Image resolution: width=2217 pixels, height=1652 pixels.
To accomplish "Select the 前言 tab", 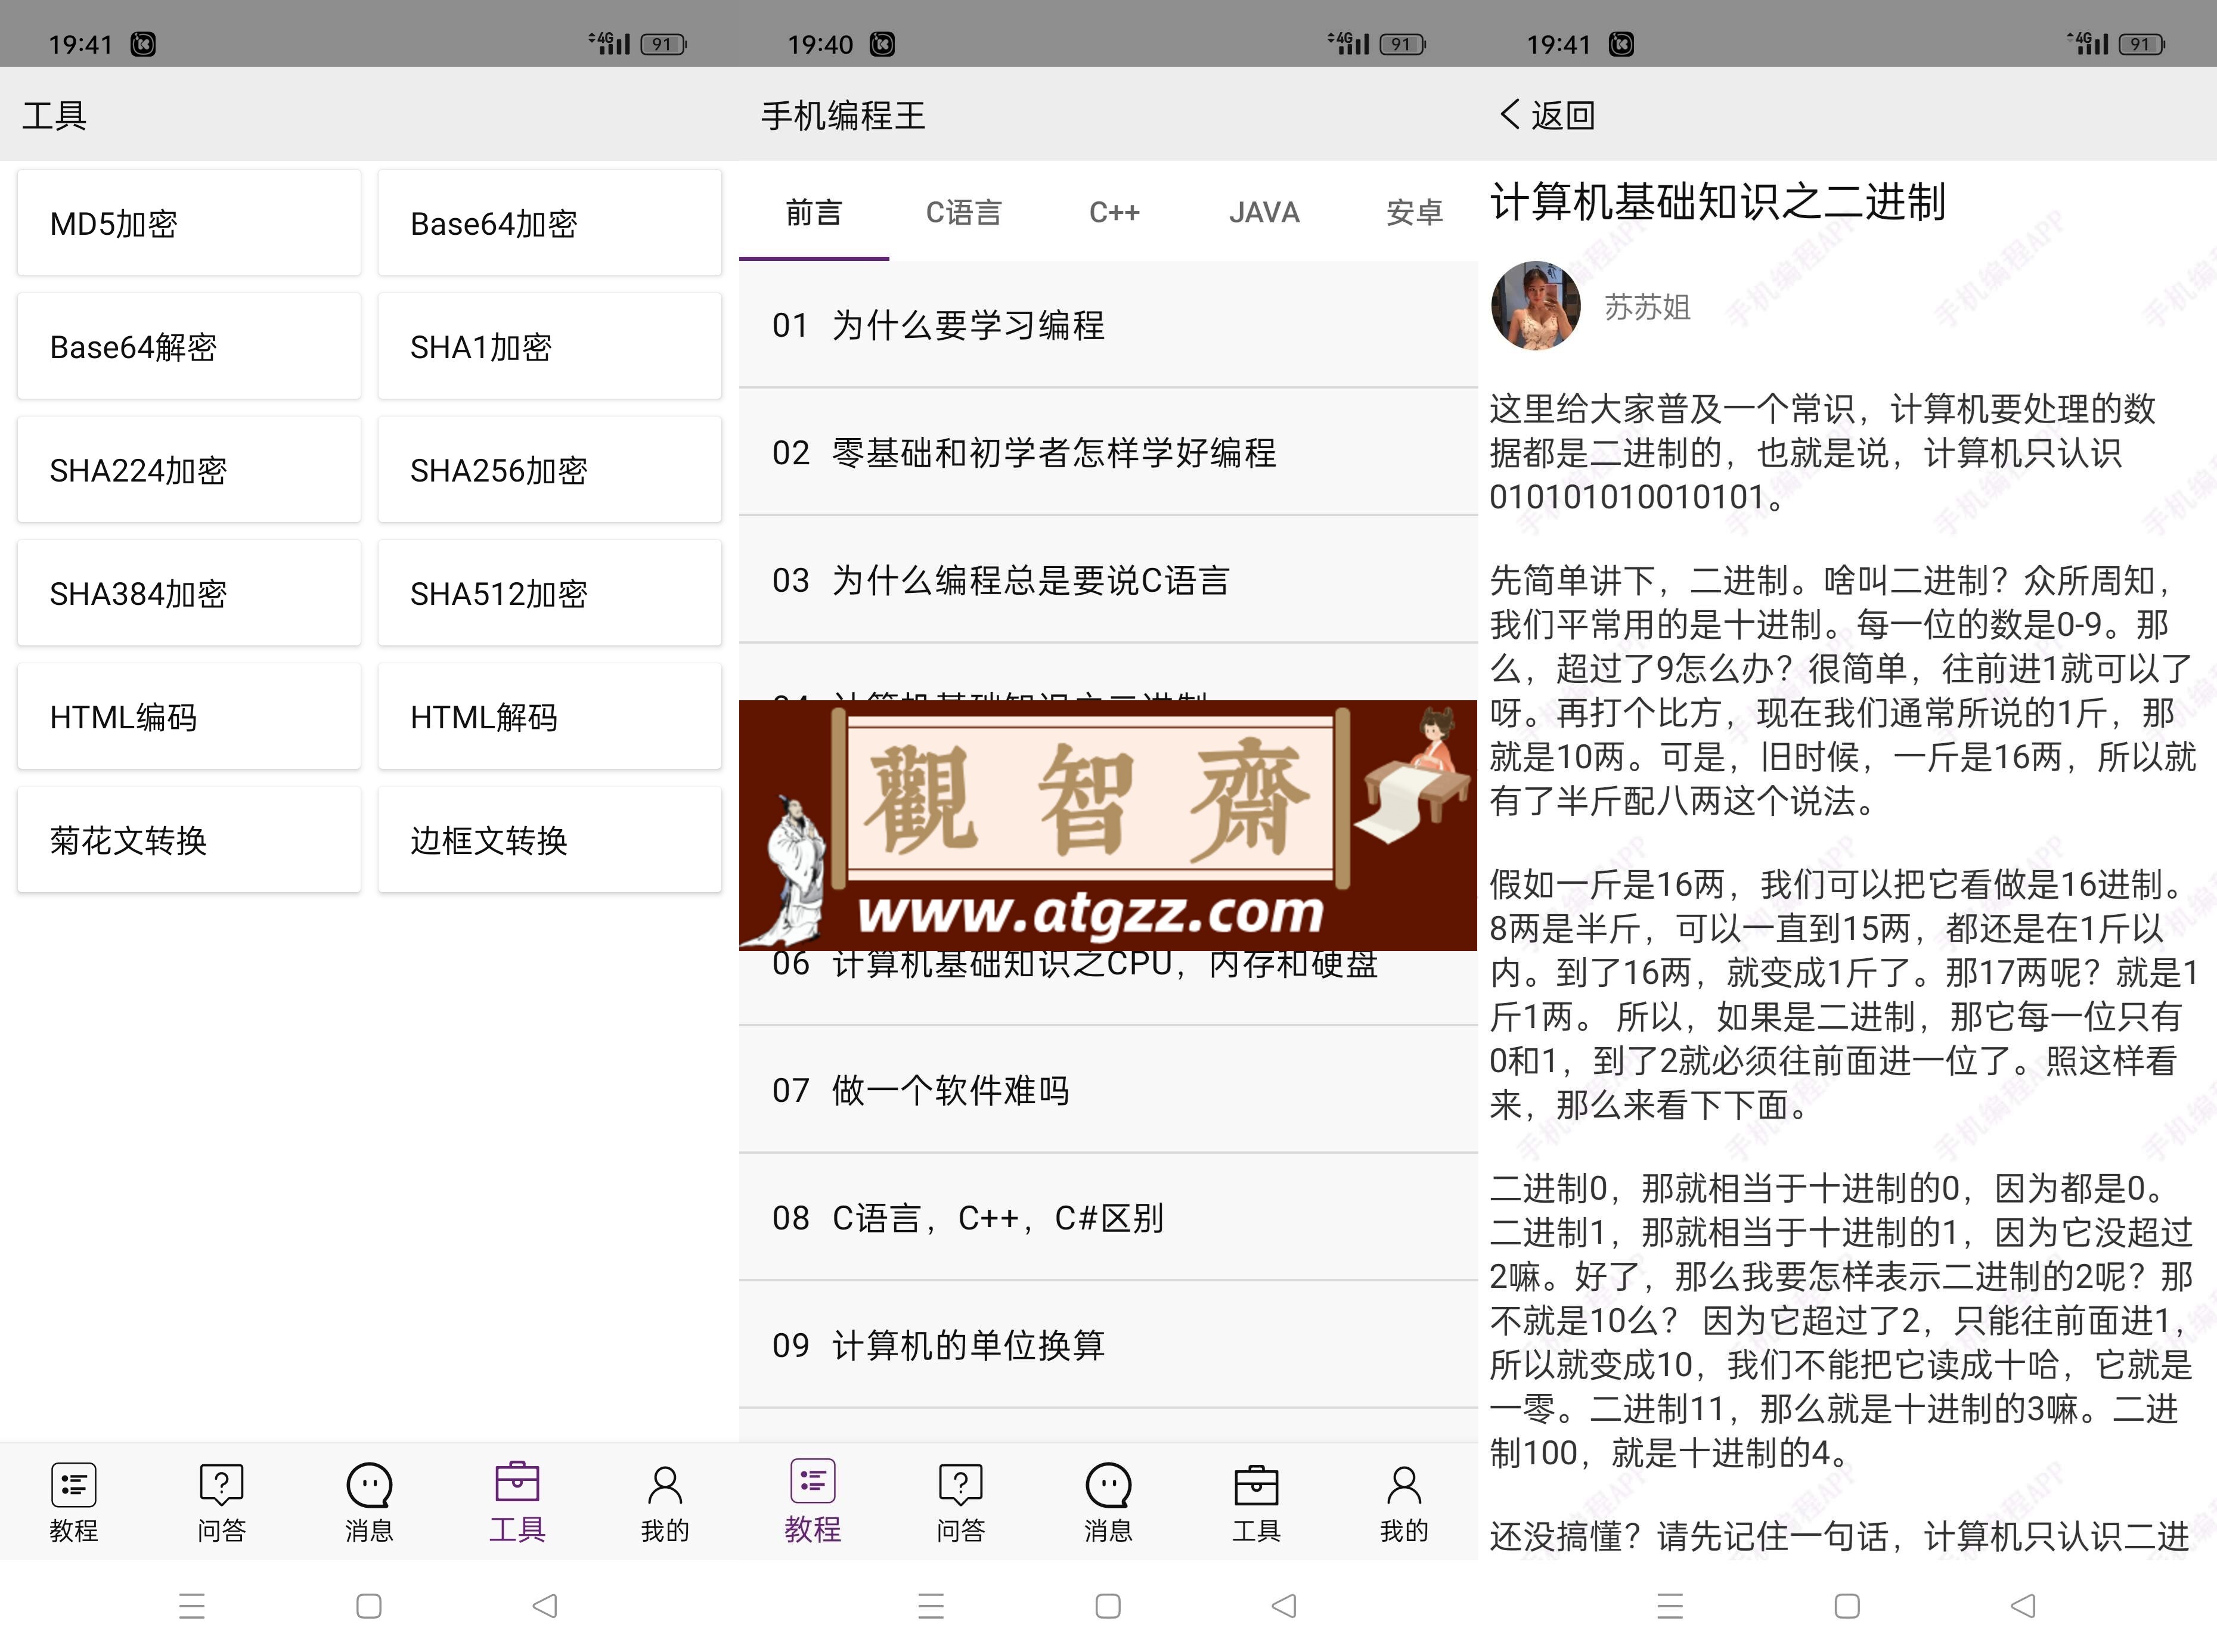I will coord(814,212).
